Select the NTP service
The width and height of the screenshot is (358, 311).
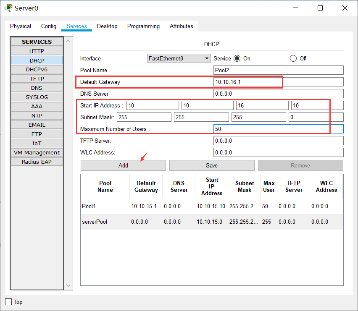click(x=37, y=115)
